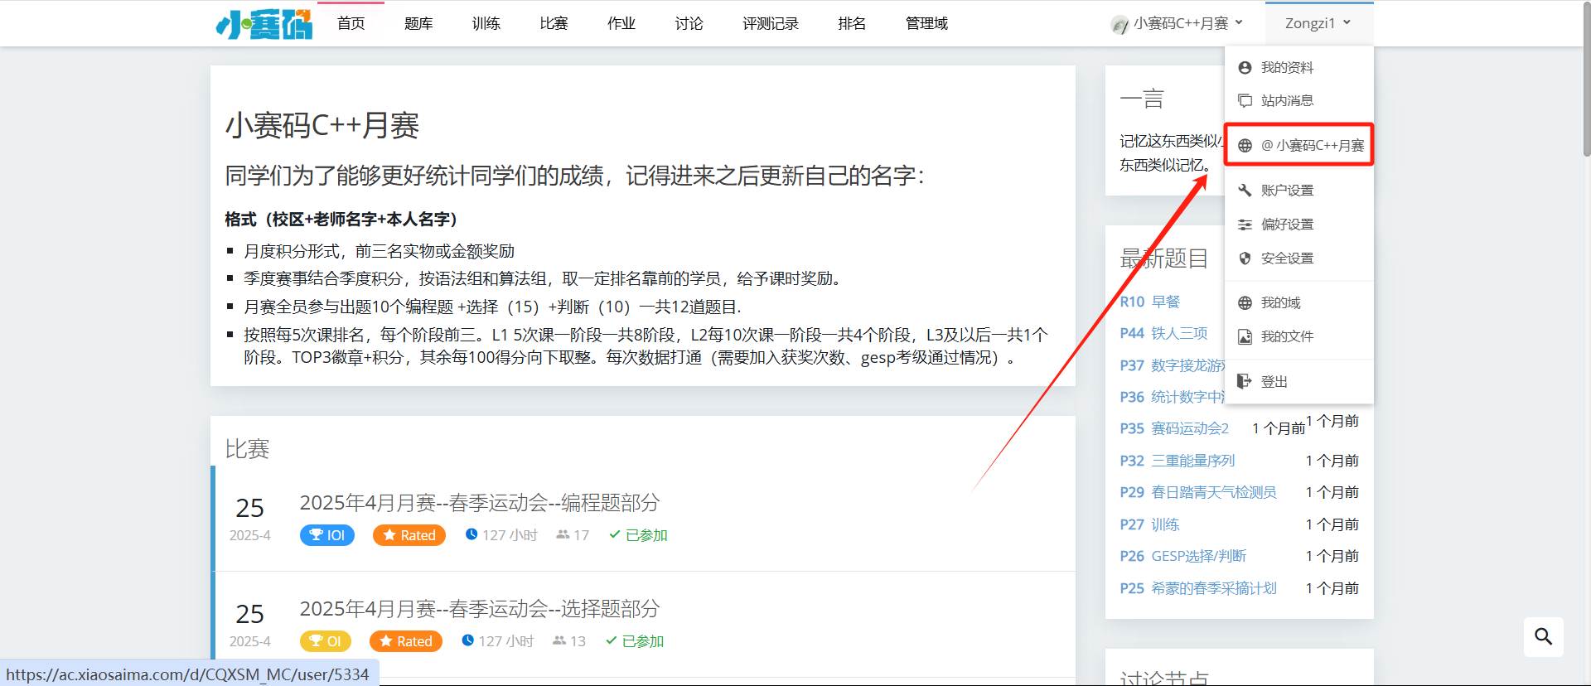Click the wrench icon for 账户设置
This screenshot has width=1591, height=686.
[1245, 190]
